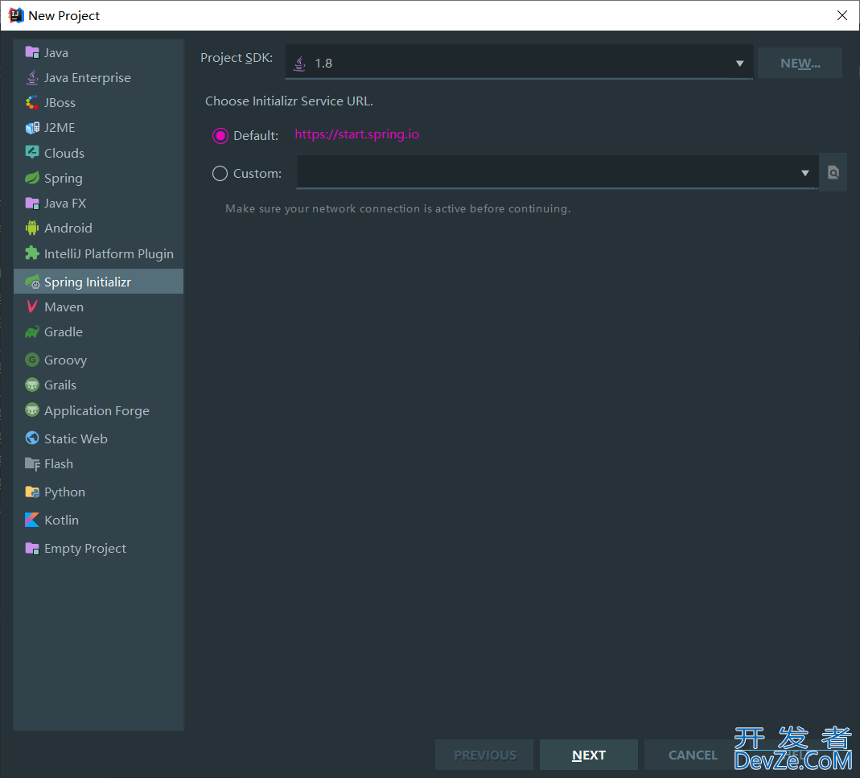Click the Python folder icon
This screenshot has height=778, width=860.
32,492
